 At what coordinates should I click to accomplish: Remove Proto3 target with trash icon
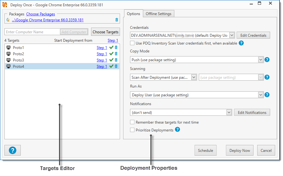116,60
